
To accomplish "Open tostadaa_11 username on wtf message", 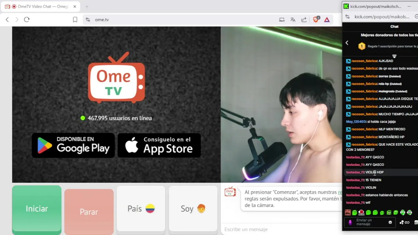I will (x=355, y=203).
